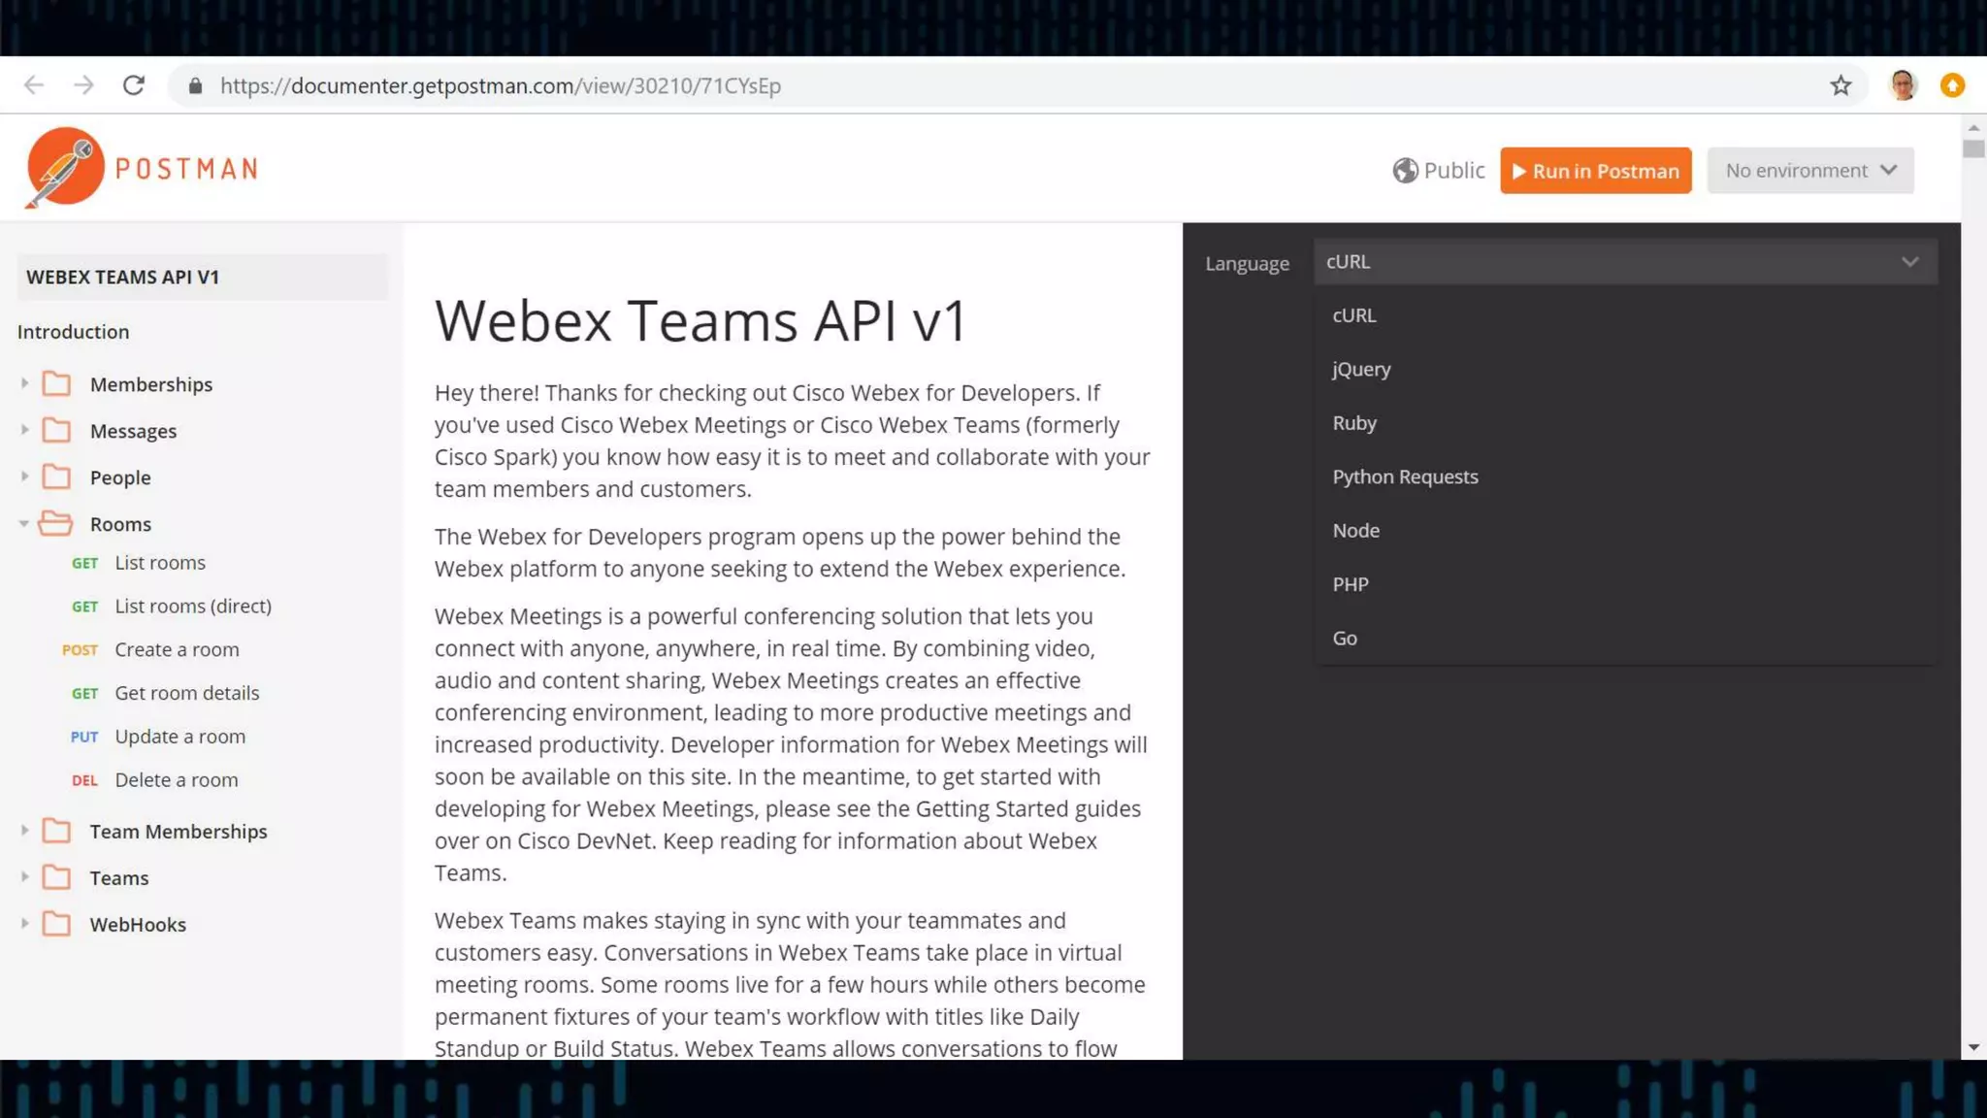Click the browser back arrow
Viewport: 1987px width, 1118px height.
coord(34,85)
